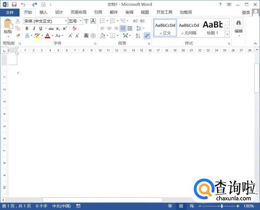Apply the 正文 style
Image resolution: width=260 pixels, height=210 pixels.
(165, 28)
